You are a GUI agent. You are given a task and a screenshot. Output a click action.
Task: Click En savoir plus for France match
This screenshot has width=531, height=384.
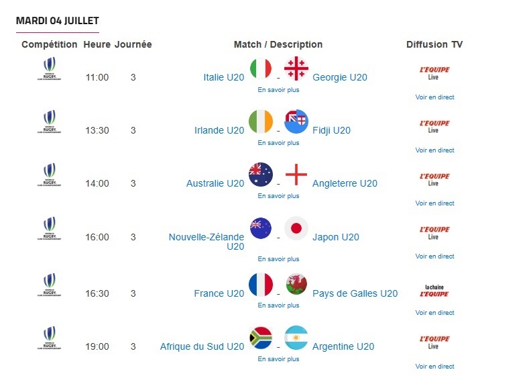point(278,305)
